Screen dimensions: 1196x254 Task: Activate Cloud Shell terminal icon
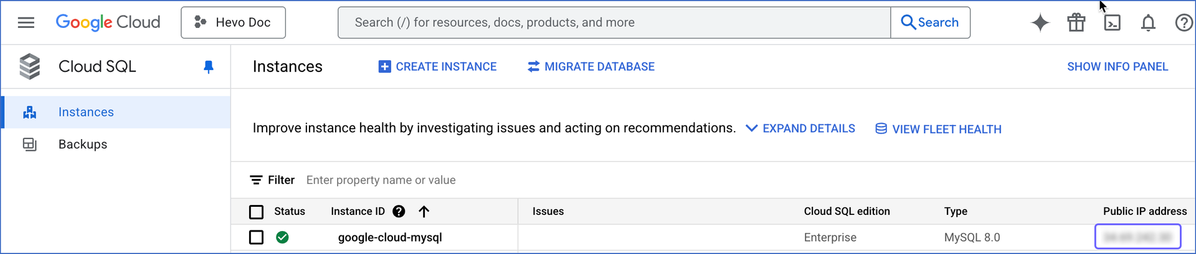(1112, 23)
